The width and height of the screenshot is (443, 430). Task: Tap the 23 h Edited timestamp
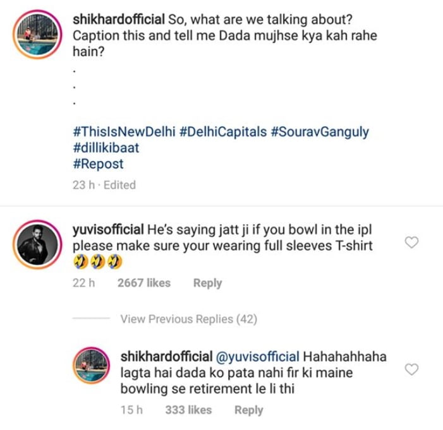coord(104,185)
